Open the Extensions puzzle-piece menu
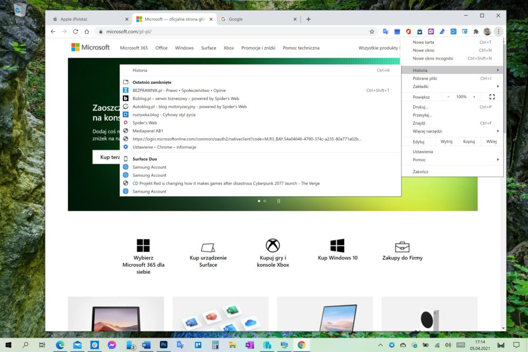This screenshot has height=352, width=528. tap(476, 31)
